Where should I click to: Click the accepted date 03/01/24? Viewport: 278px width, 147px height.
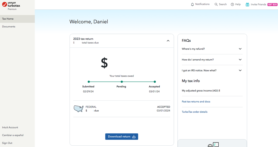(x=154, y=92)
